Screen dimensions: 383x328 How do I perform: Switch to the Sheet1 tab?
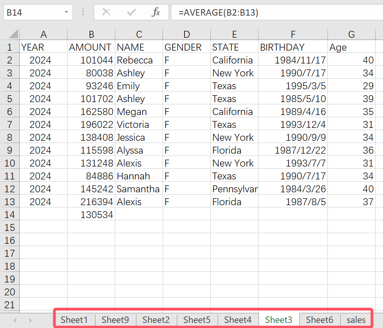pyautogui.click(x=74, y=320)
